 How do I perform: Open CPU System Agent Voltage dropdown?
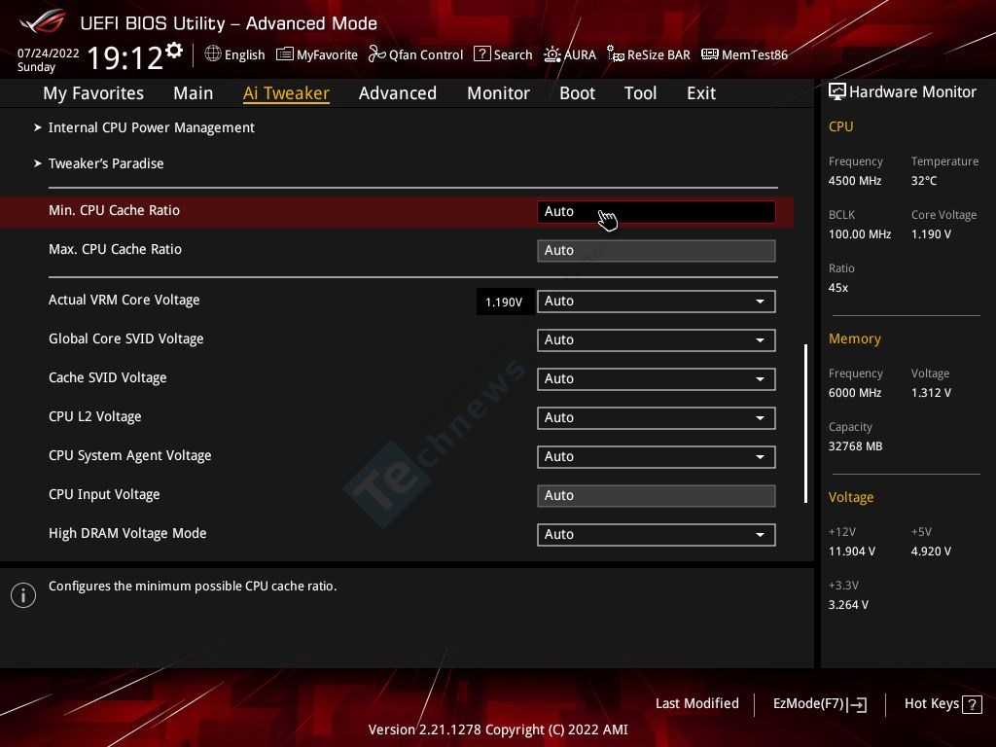click(657, 457)
